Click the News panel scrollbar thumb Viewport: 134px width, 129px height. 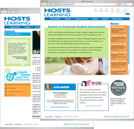tap(128, 45)
